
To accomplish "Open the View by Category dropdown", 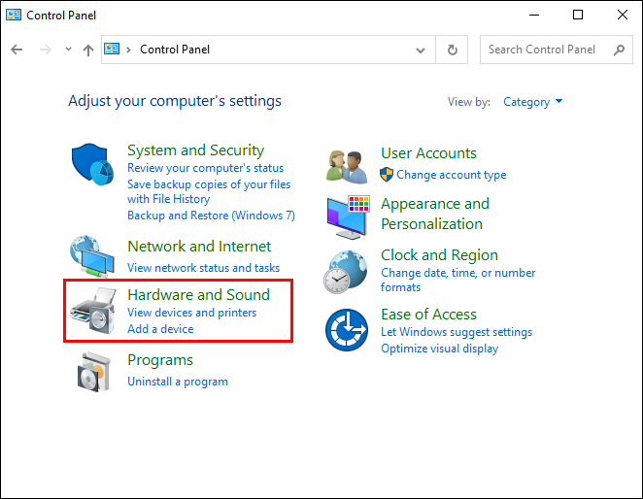I will tap(532, 102).
